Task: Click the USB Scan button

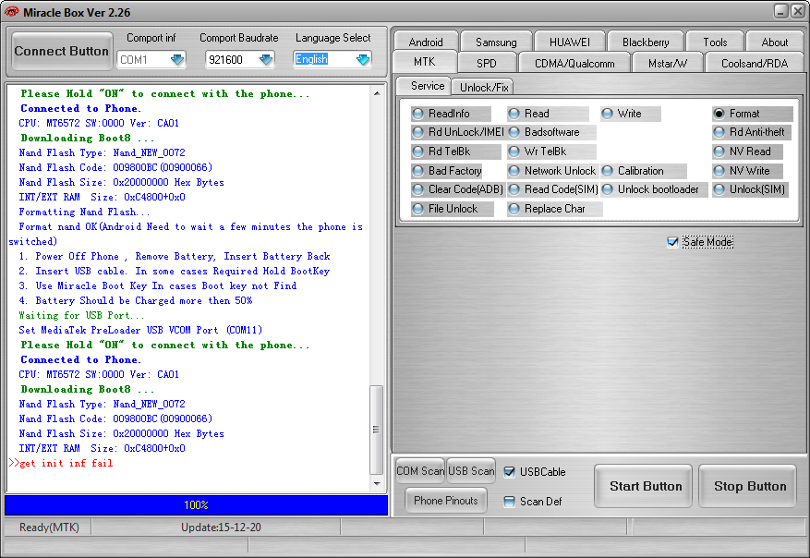Action: [x=471, y=470]
